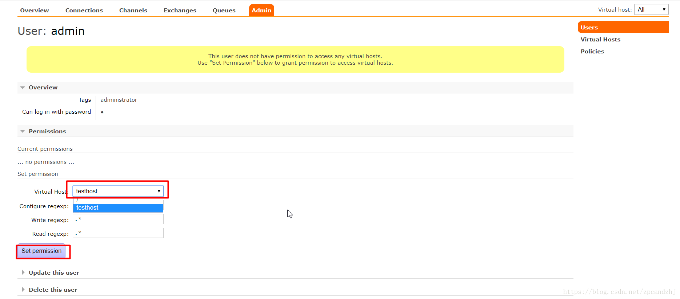The image size is (680, 299).
Task: Open the Queues tab
Action: tap(224, 11)
